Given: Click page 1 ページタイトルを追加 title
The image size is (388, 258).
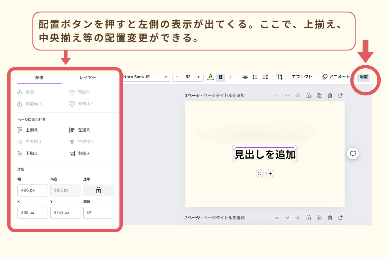Looking at the screenshot, I should click(224, 96).
